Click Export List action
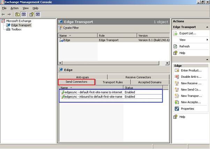This screenshot has height=149, width=210. click(x=188, y=33)
